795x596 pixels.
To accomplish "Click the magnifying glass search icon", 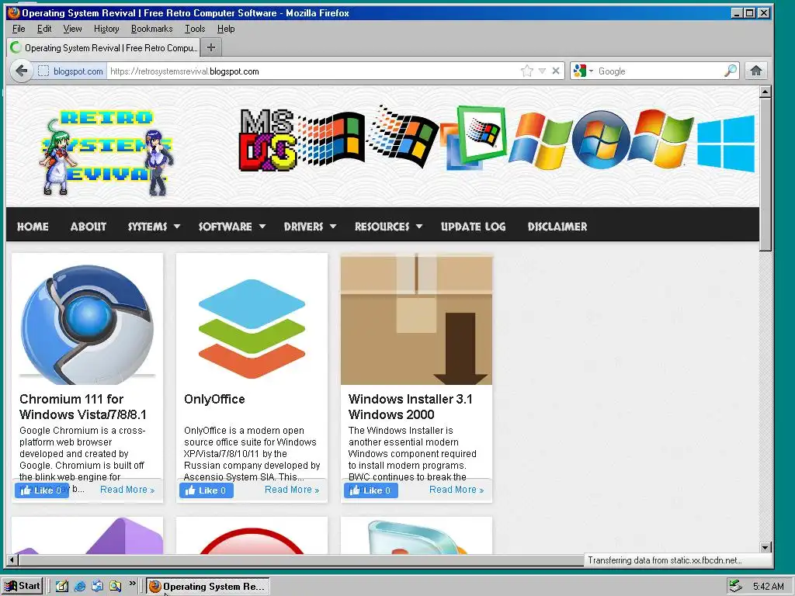I will (x=730, y=71).
